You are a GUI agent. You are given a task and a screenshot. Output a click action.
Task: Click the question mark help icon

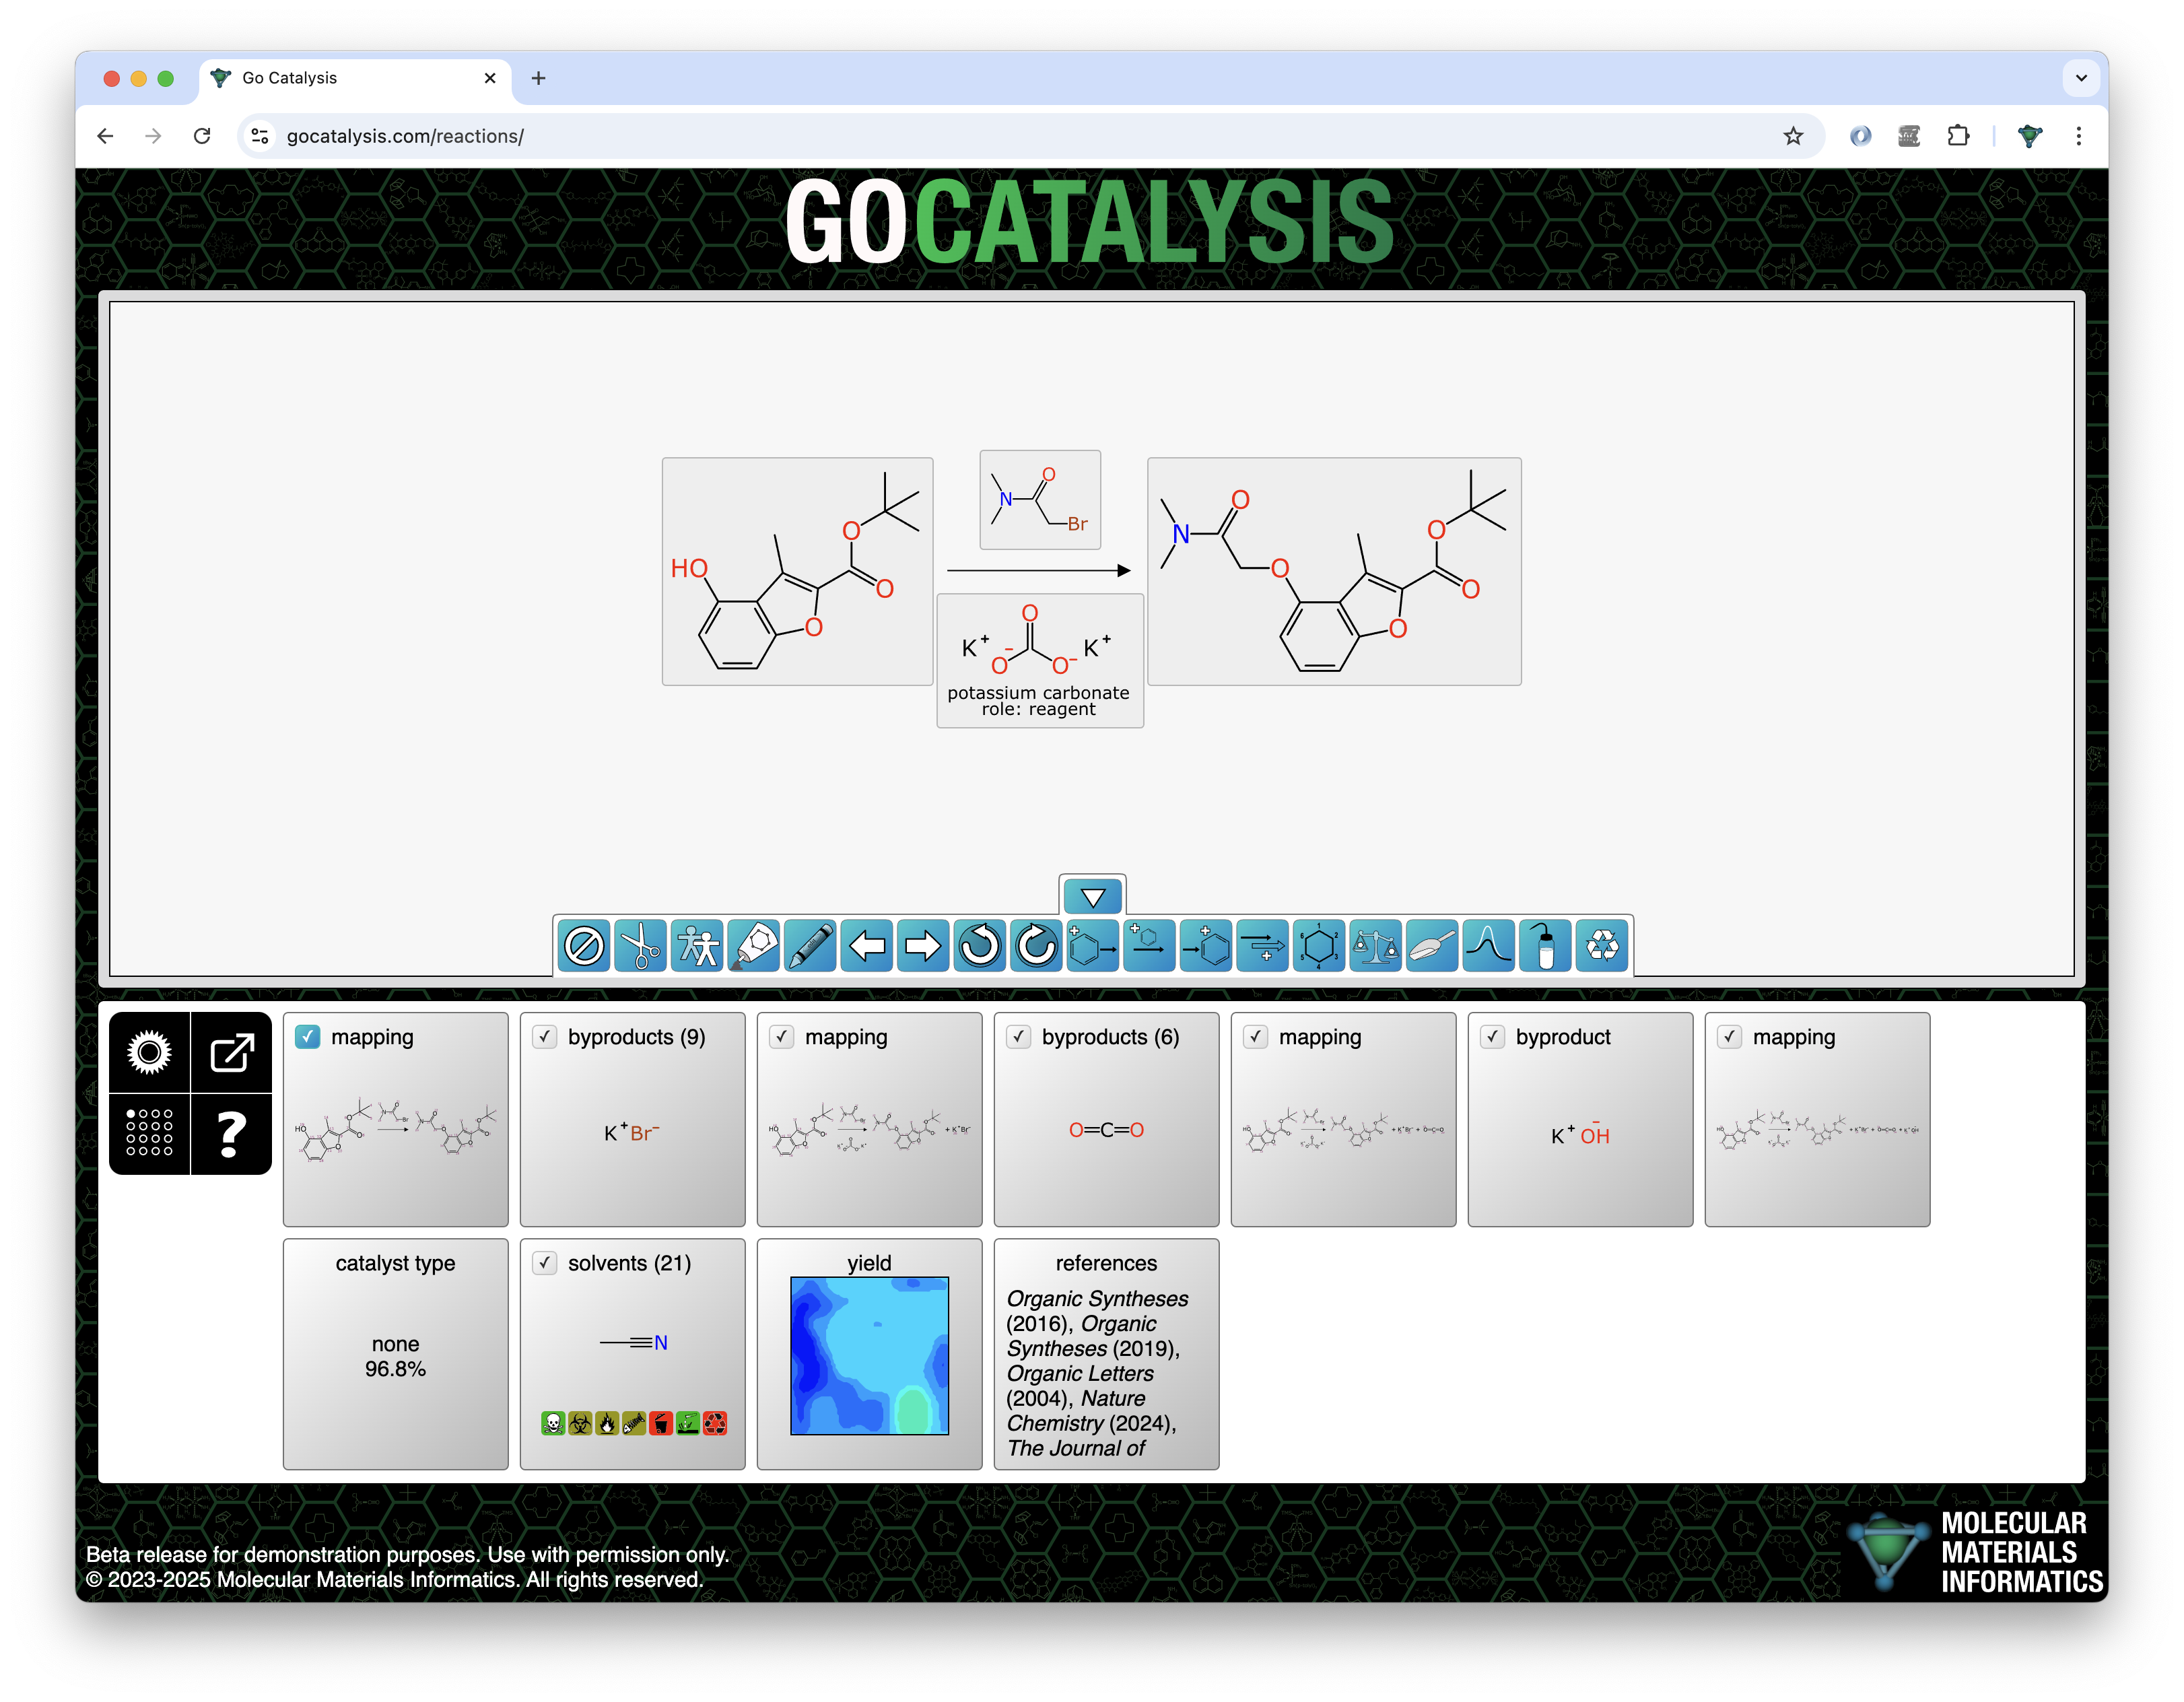click(x=231, y=1134)
